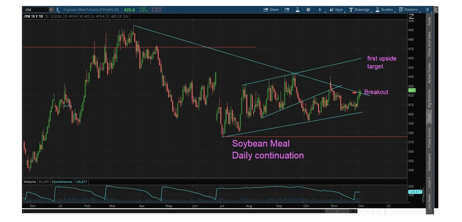462x222 pixels.
Task: Open the Trade sidebar tab
Action: coord(429,21)
